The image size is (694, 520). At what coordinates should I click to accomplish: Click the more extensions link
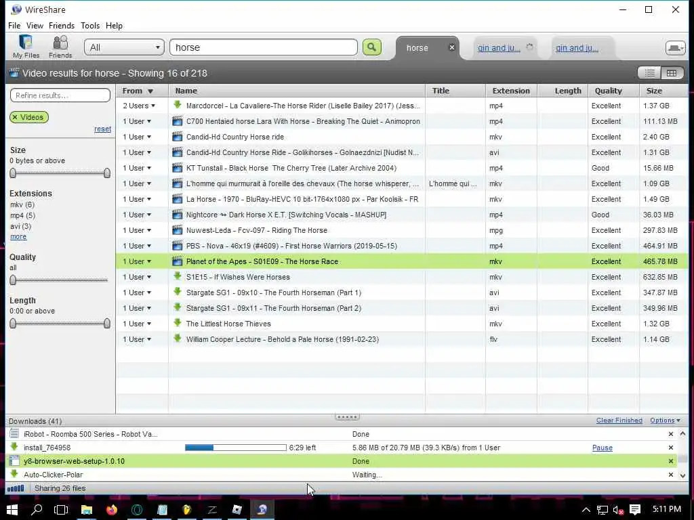pos(18,236)
